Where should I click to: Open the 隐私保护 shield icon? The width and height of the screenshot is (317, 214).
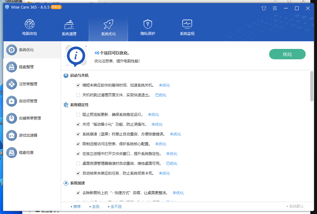(x=148, y=24)
